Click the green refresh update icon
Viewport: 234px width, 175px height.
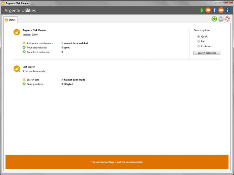pyautogui.click(x=214, y=19)
